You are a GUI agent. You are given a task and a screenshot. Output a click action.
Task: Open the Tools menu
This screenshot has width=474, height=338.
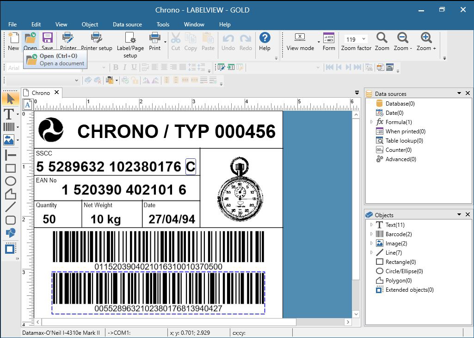163,25
